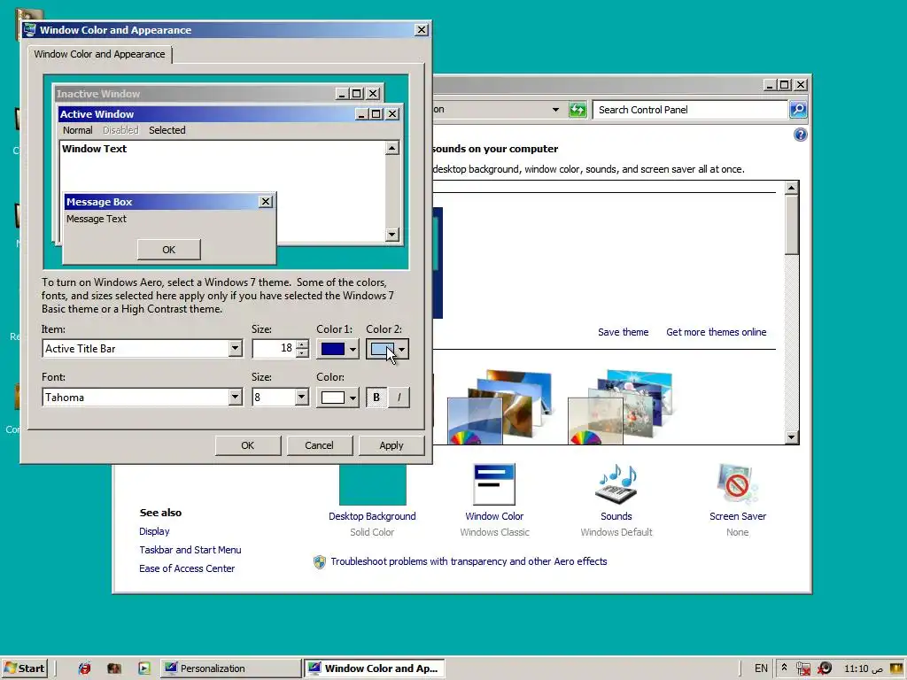This screenshot has height=680, width=907.
Task: Click the themes list scroll up arrow
Action: click(792, 188)
